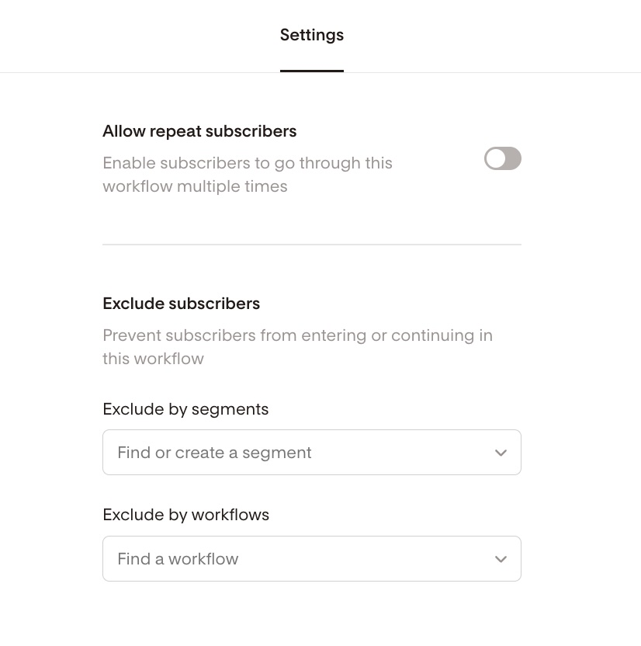Click the chevron arrow in the segment dropdown
Image resolution: width=641 pixels, height=646 pixels.
click(x=501, y=453)
